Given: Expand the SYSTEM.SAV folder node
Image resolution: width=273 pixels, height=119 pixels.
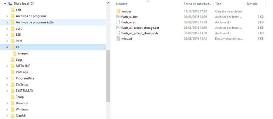Looking at the screenshot, I should 7,91.
